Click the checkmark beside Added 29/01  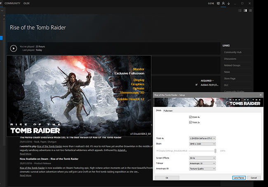(x=196, y=85)
